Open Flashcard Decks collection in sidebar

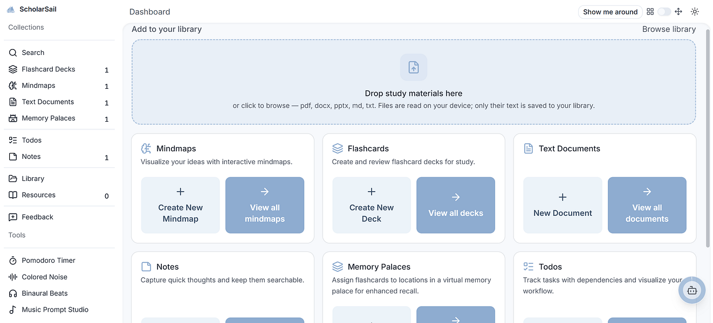click(59, 69)
